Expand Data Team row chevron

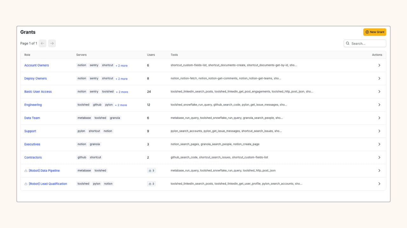(379, 118)
